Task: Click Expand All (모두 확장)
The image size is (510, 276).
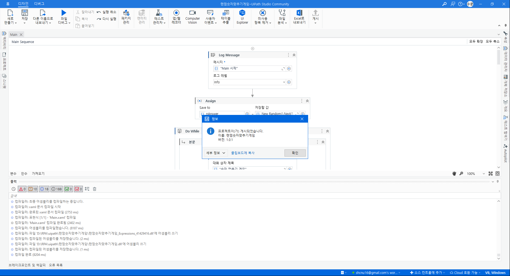Action: click(x=476, y=41)
